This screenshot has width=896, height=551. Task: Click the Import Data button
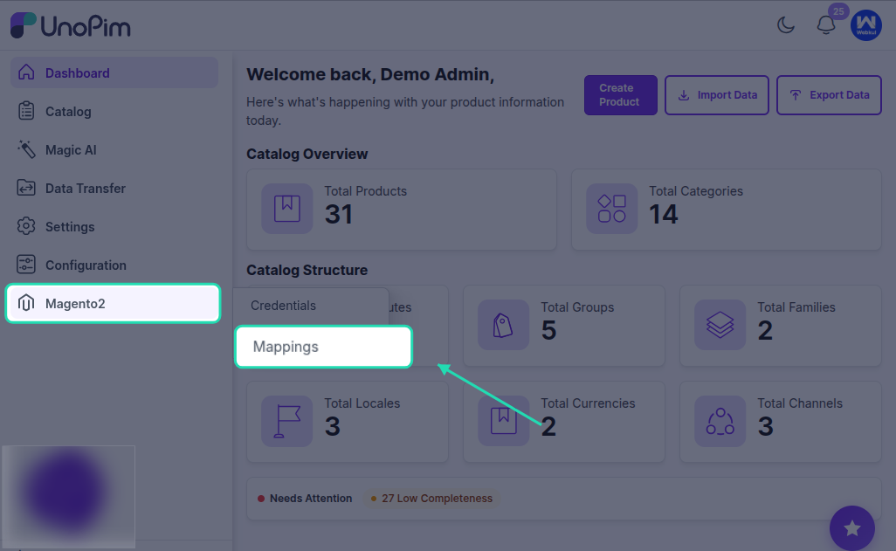717,95
